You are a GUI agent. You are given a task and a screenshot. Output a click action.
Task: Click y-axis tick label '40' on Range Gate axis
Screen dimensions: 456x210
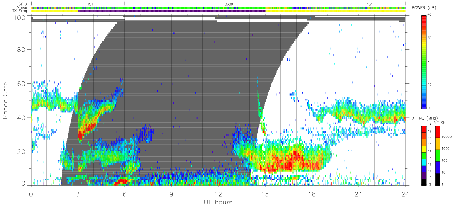[x=22, y=117]
